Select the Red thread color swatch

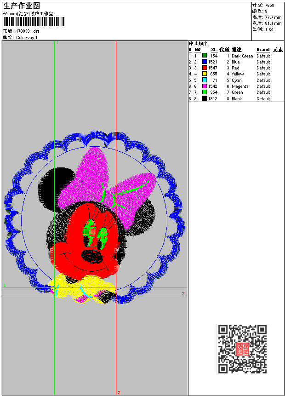[205, 68]
